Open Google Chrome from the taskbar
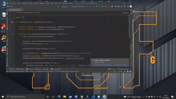This screenshot has height=99, width=176. tap(82, 97)
